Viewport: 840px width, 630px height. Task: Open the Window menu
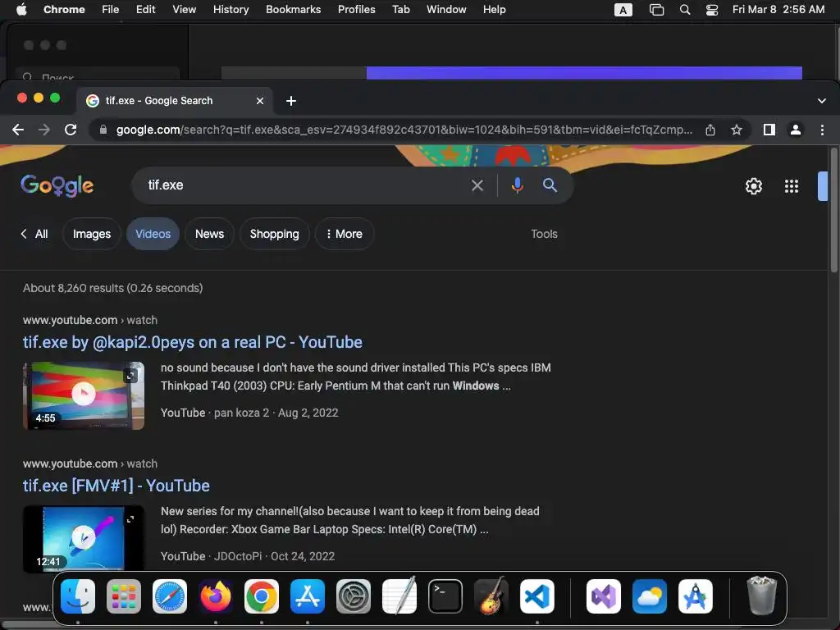[446, 10]
